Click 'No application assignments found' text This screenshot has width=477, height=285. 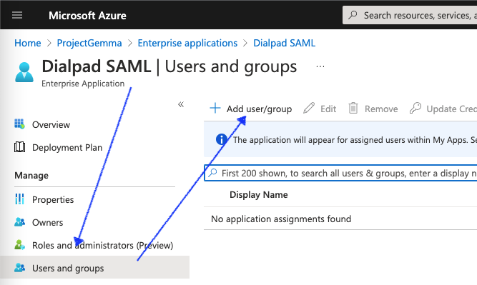(281, 219)
